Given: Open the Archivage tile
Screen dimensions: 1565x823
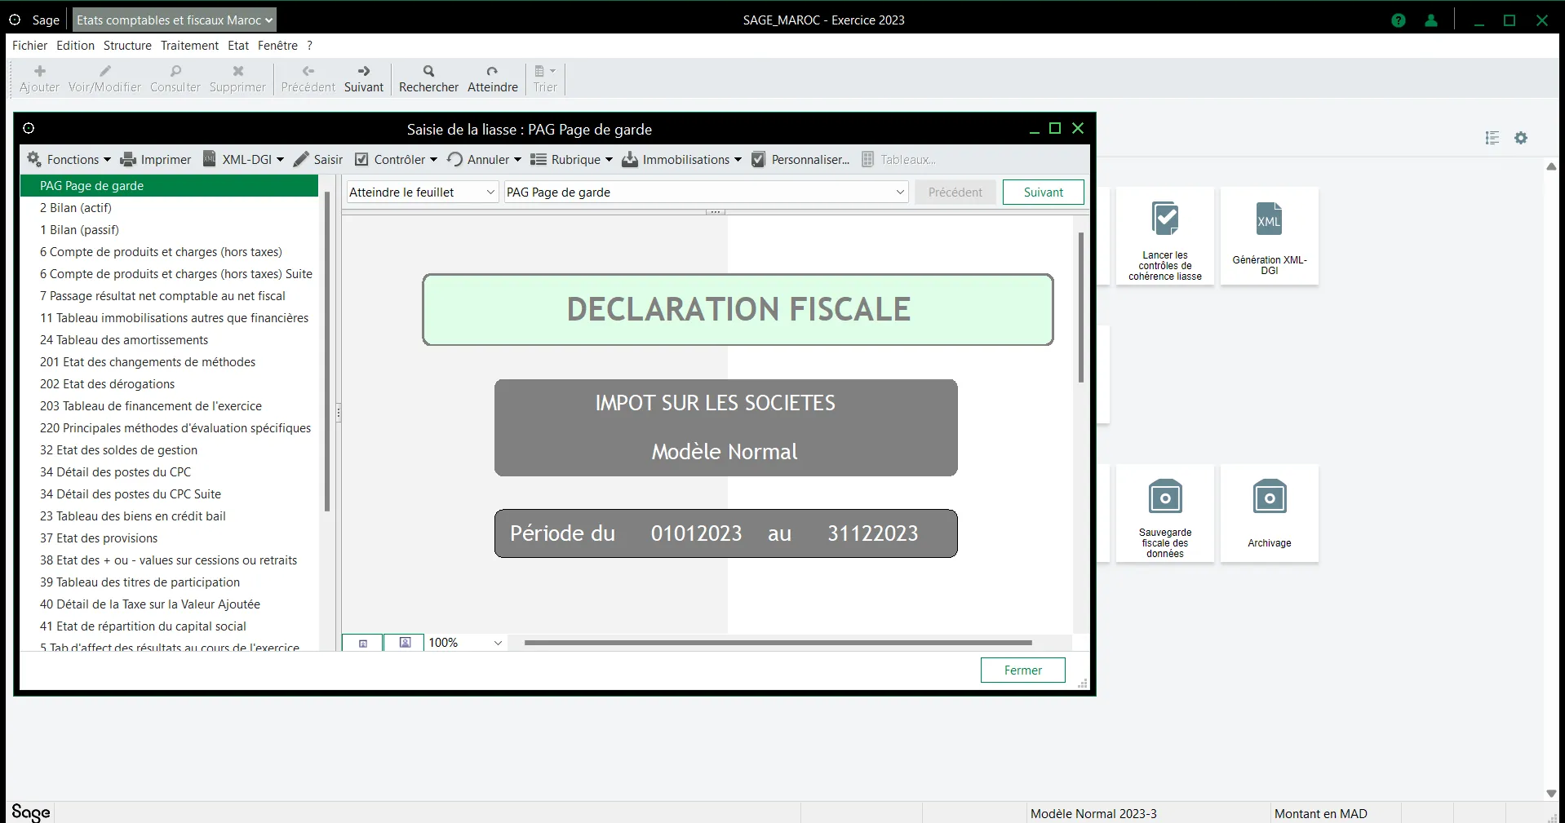Looking at the screenshot, I should [1270, 514].
